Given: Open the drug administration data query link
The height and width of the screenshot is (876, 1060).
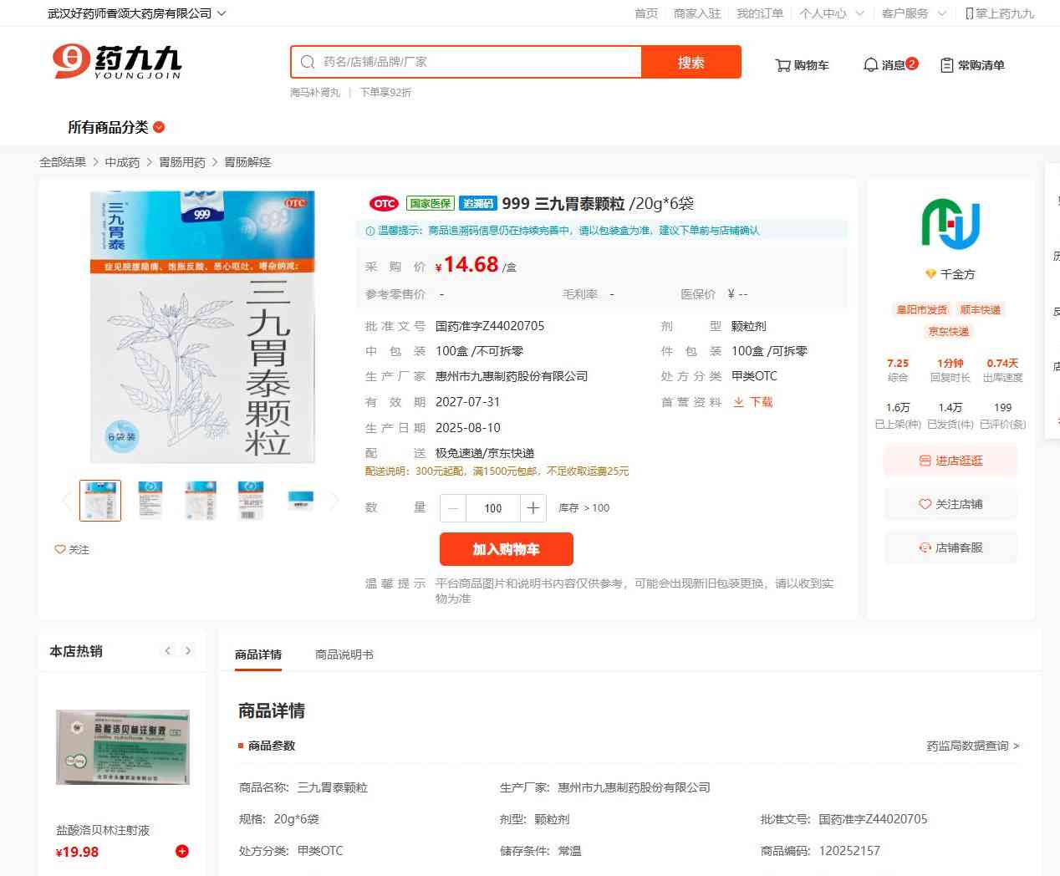Looking at the screenshot, I should point(972,746).
